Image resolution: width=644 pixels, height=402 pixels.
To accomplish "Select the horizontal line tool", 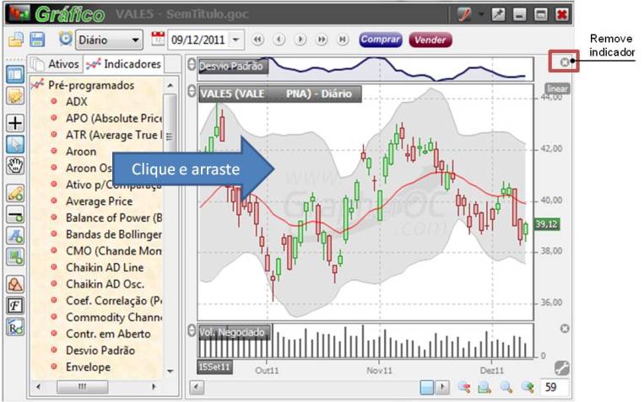I will pyautogui.click(x=15, y=215).
